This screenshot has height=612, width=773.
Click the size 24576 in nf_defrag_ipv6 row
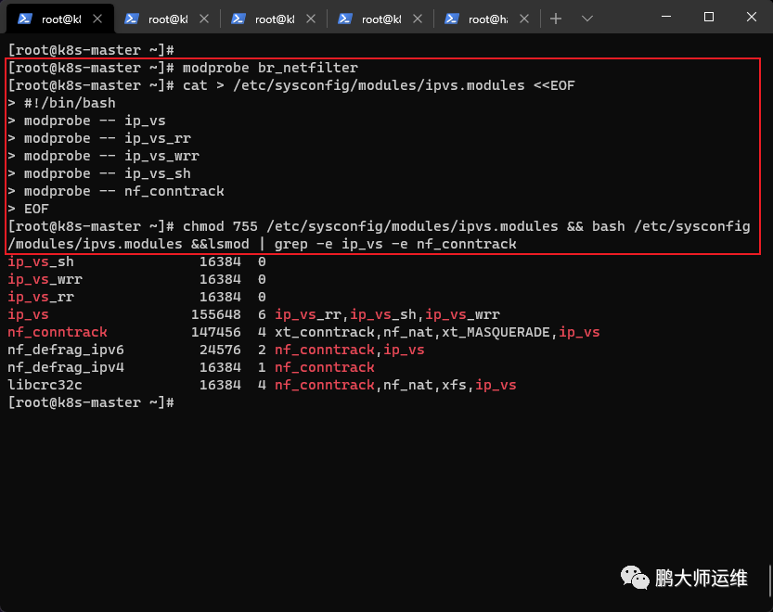point(220,351)
